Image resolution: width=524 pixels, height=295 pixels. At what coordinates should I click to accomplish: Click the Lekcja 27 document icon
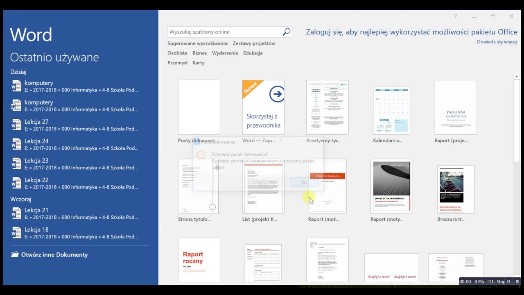[16, 125]
